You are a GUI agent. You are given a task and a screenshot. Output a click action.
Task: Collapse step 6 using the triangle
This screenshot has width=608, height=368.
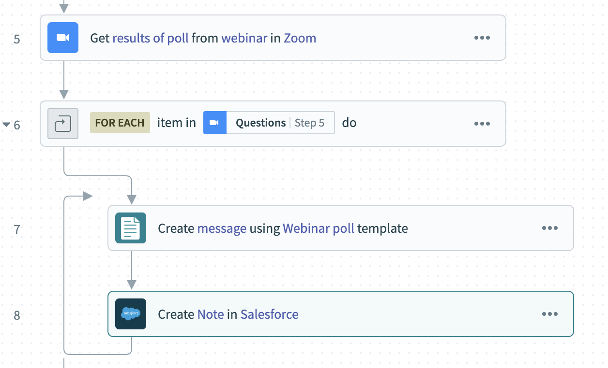6,125
